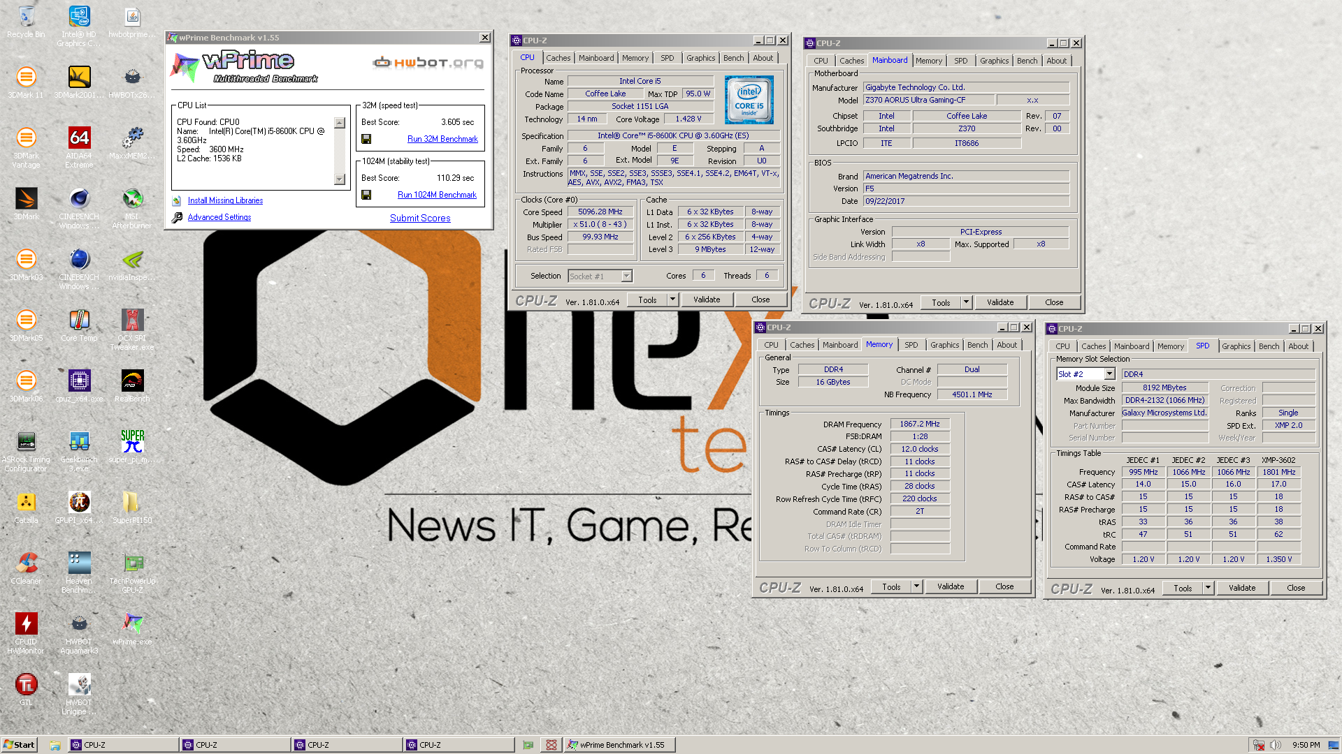
Task: Open About tab in SPD window
Action: coord(1298,346)
